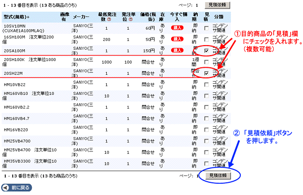Select the HM25VB4700 model name
Screen dimensions: 303x195
point(17,141)
